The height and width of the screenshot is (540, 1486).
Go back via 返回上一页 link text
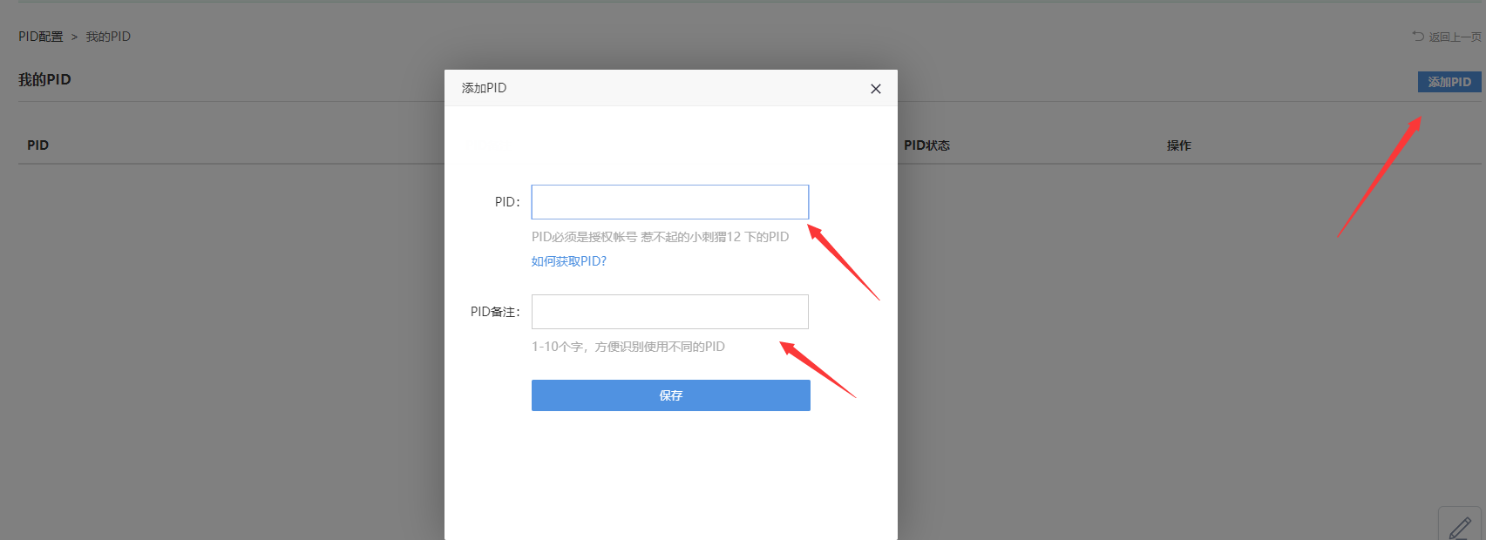1455,37
